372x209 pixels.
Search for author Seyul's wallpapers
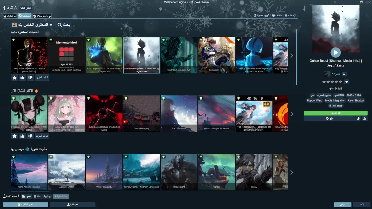coord(344,74)
